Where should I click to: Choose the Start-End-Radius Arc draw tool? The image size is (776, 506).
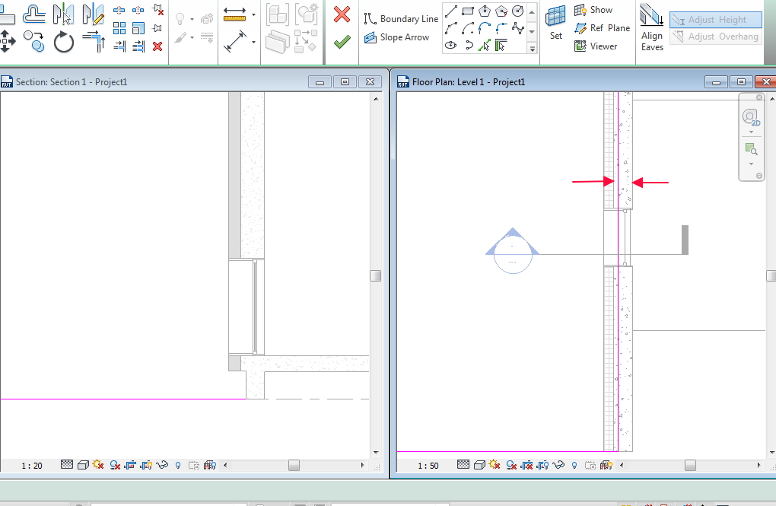click(450, 28)
